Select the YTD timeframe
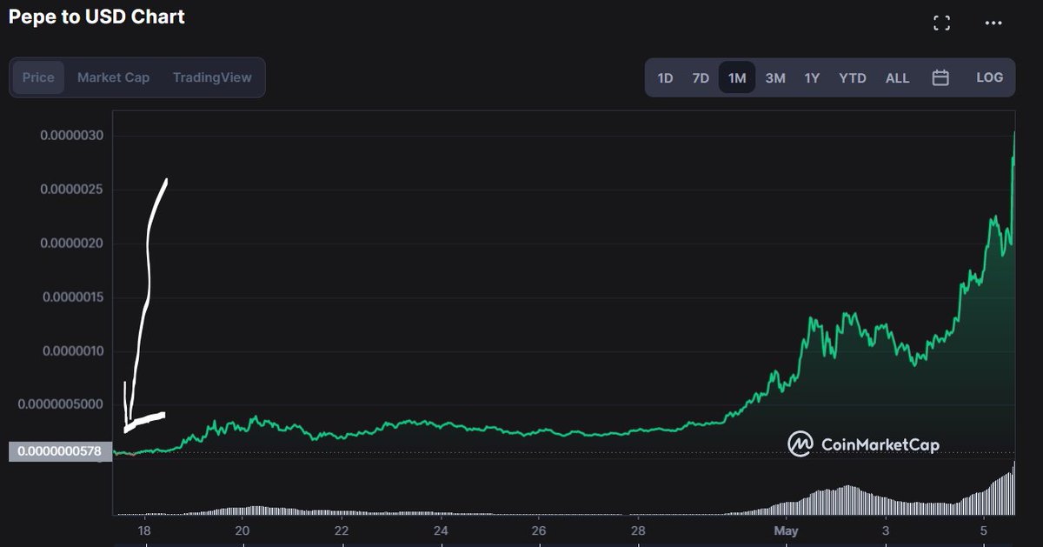The height and width of the screenshot is (547, 1043). 852,77
